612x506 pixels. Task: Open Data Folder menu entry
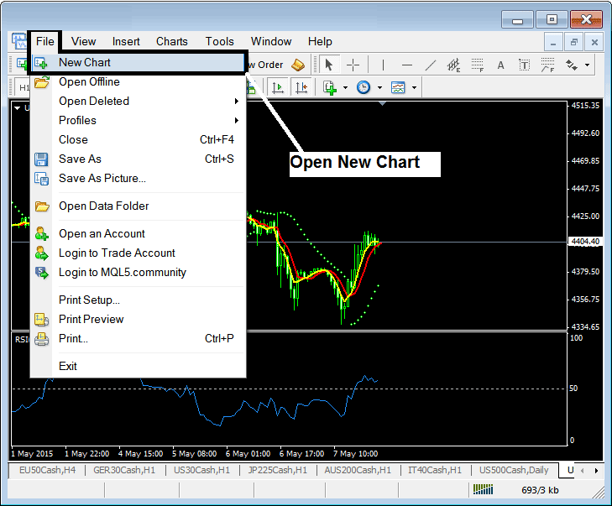139,206
